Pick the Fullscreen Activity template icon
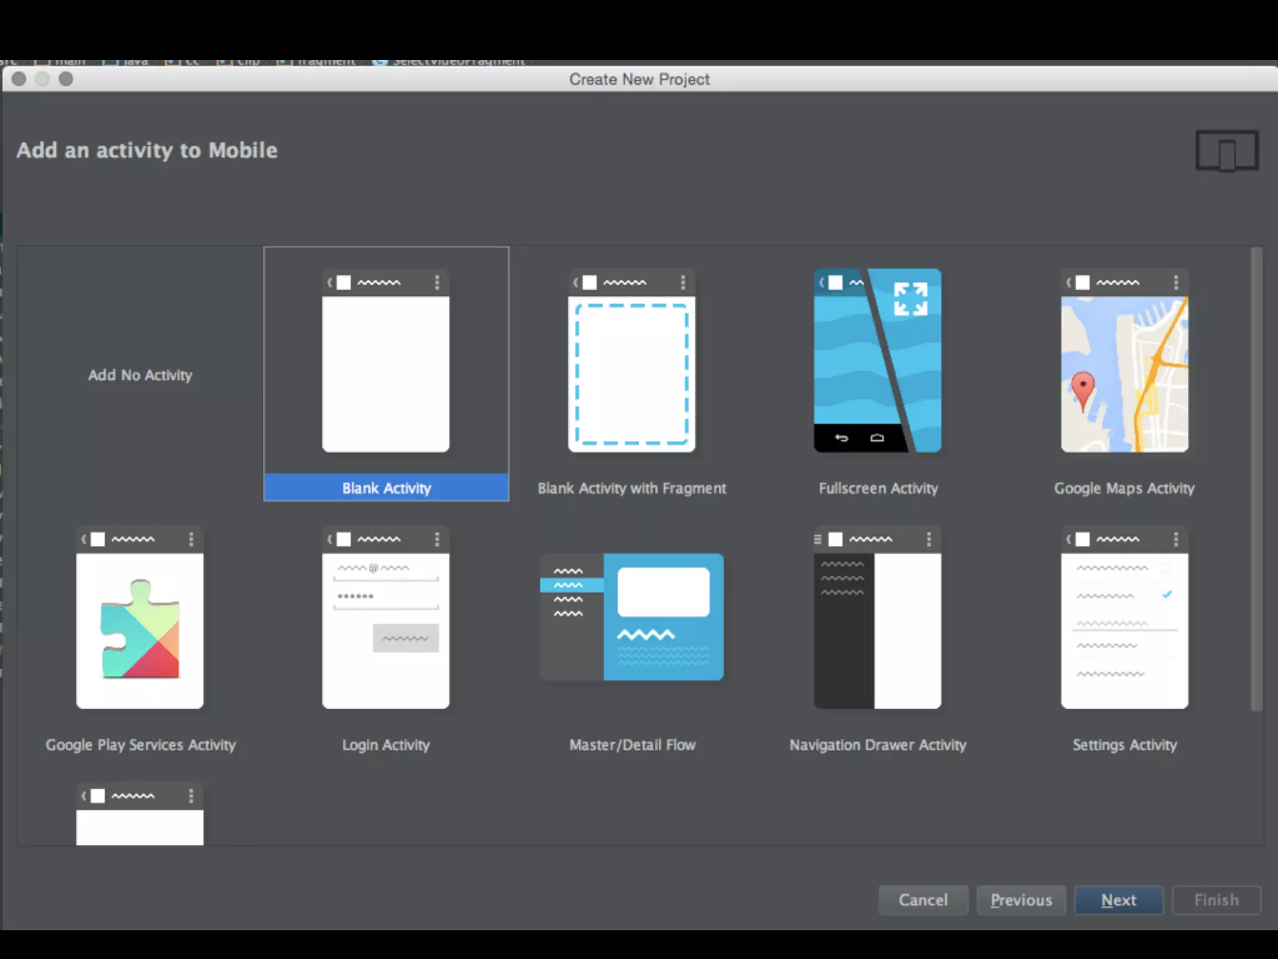The image size is (1278, 959). click(x=877, y=361)
